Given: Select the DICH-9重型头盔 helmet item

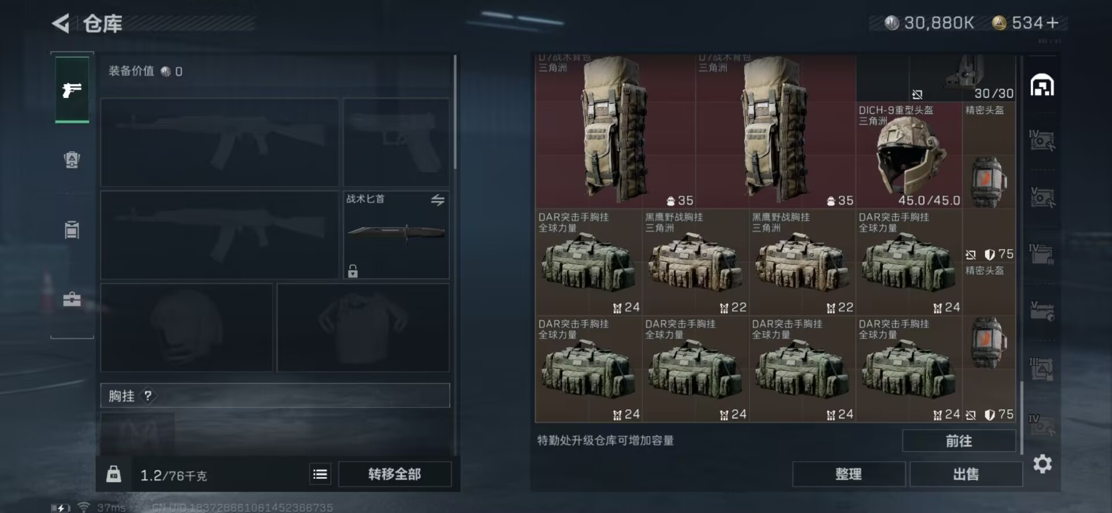Looking at the screenshot, I should [x=909, y=155].
